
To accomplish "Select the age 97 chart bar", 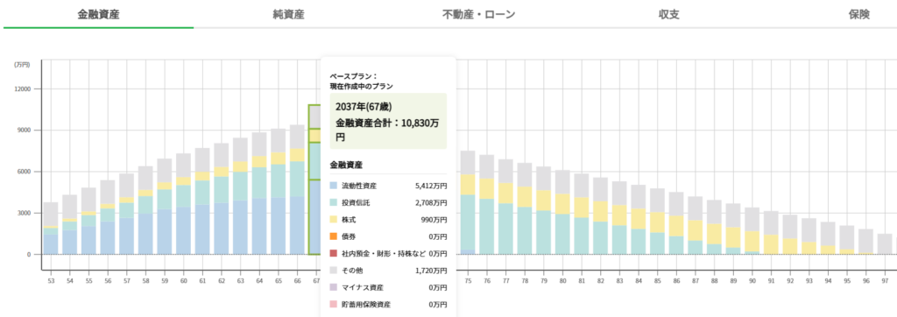I will 885,243.
